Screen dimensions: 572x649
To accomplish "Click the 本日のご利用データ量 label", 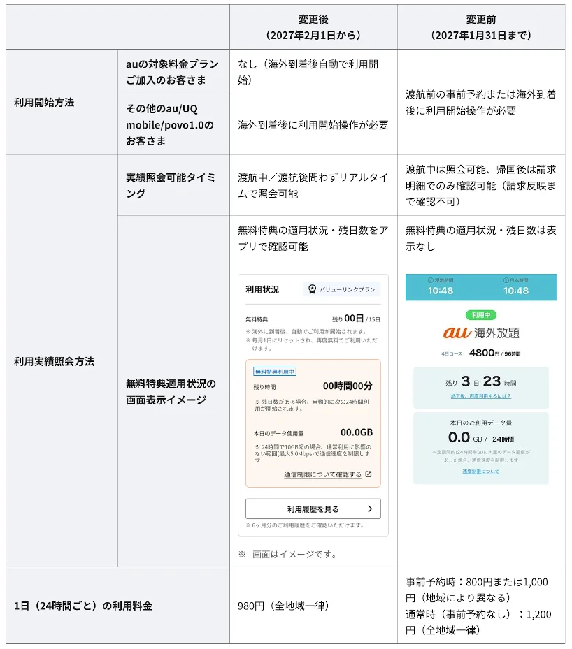I will 481,423.
